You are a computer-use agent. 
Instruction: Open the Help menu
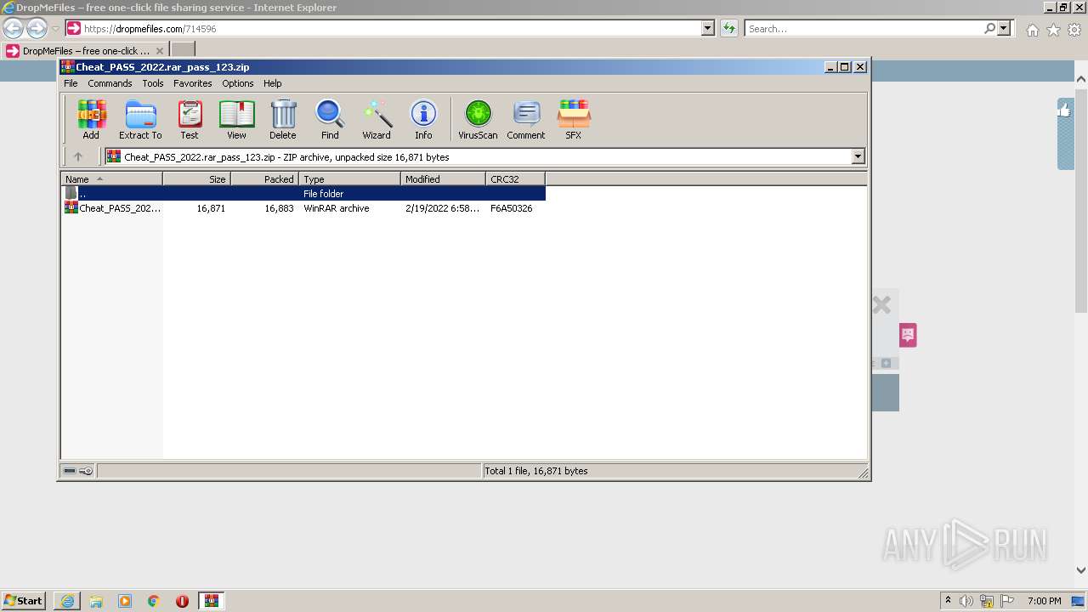click(x=272, y=83)
